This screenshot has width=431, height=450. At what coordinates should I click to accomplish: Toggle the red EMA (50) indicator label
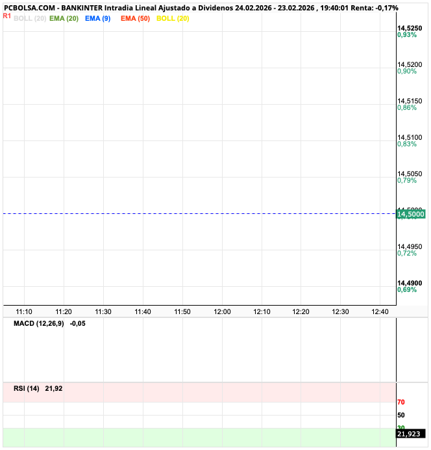pos(135,18)
